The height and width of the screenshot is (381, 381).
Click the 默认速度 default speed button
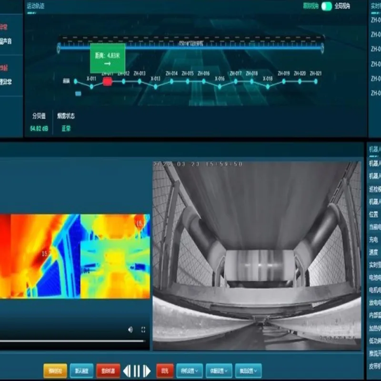point(81,371)
